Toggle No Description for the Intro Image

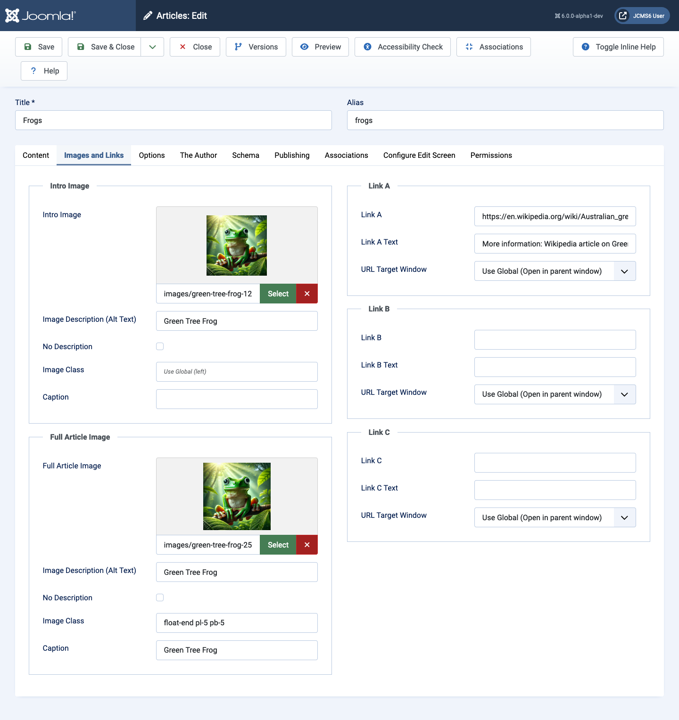160,346
